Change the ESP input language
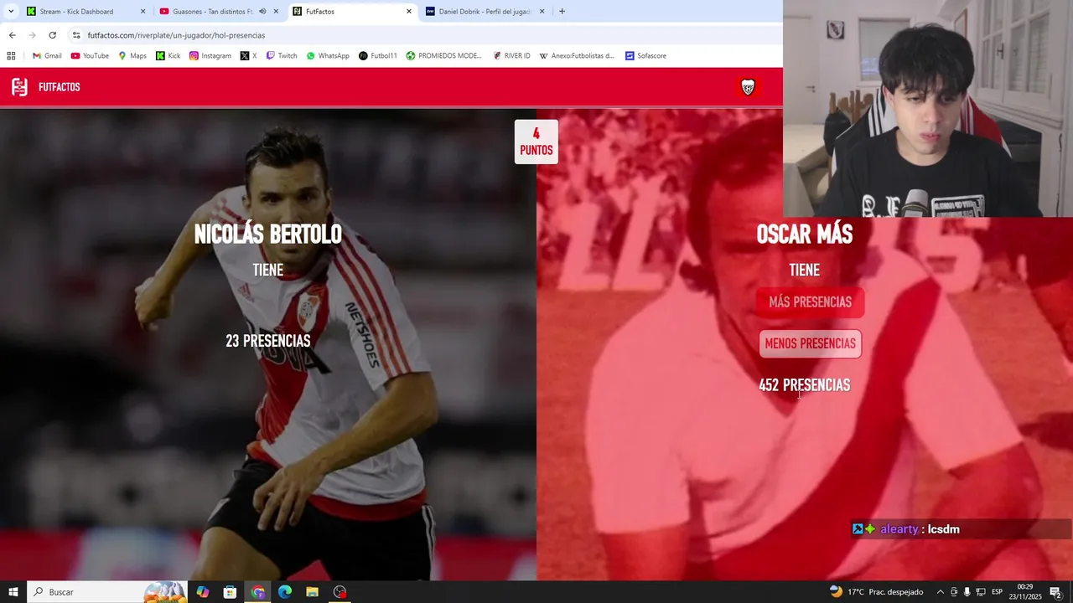Image resolution: width=1073 pixels, height=603 pixels. 998,592
